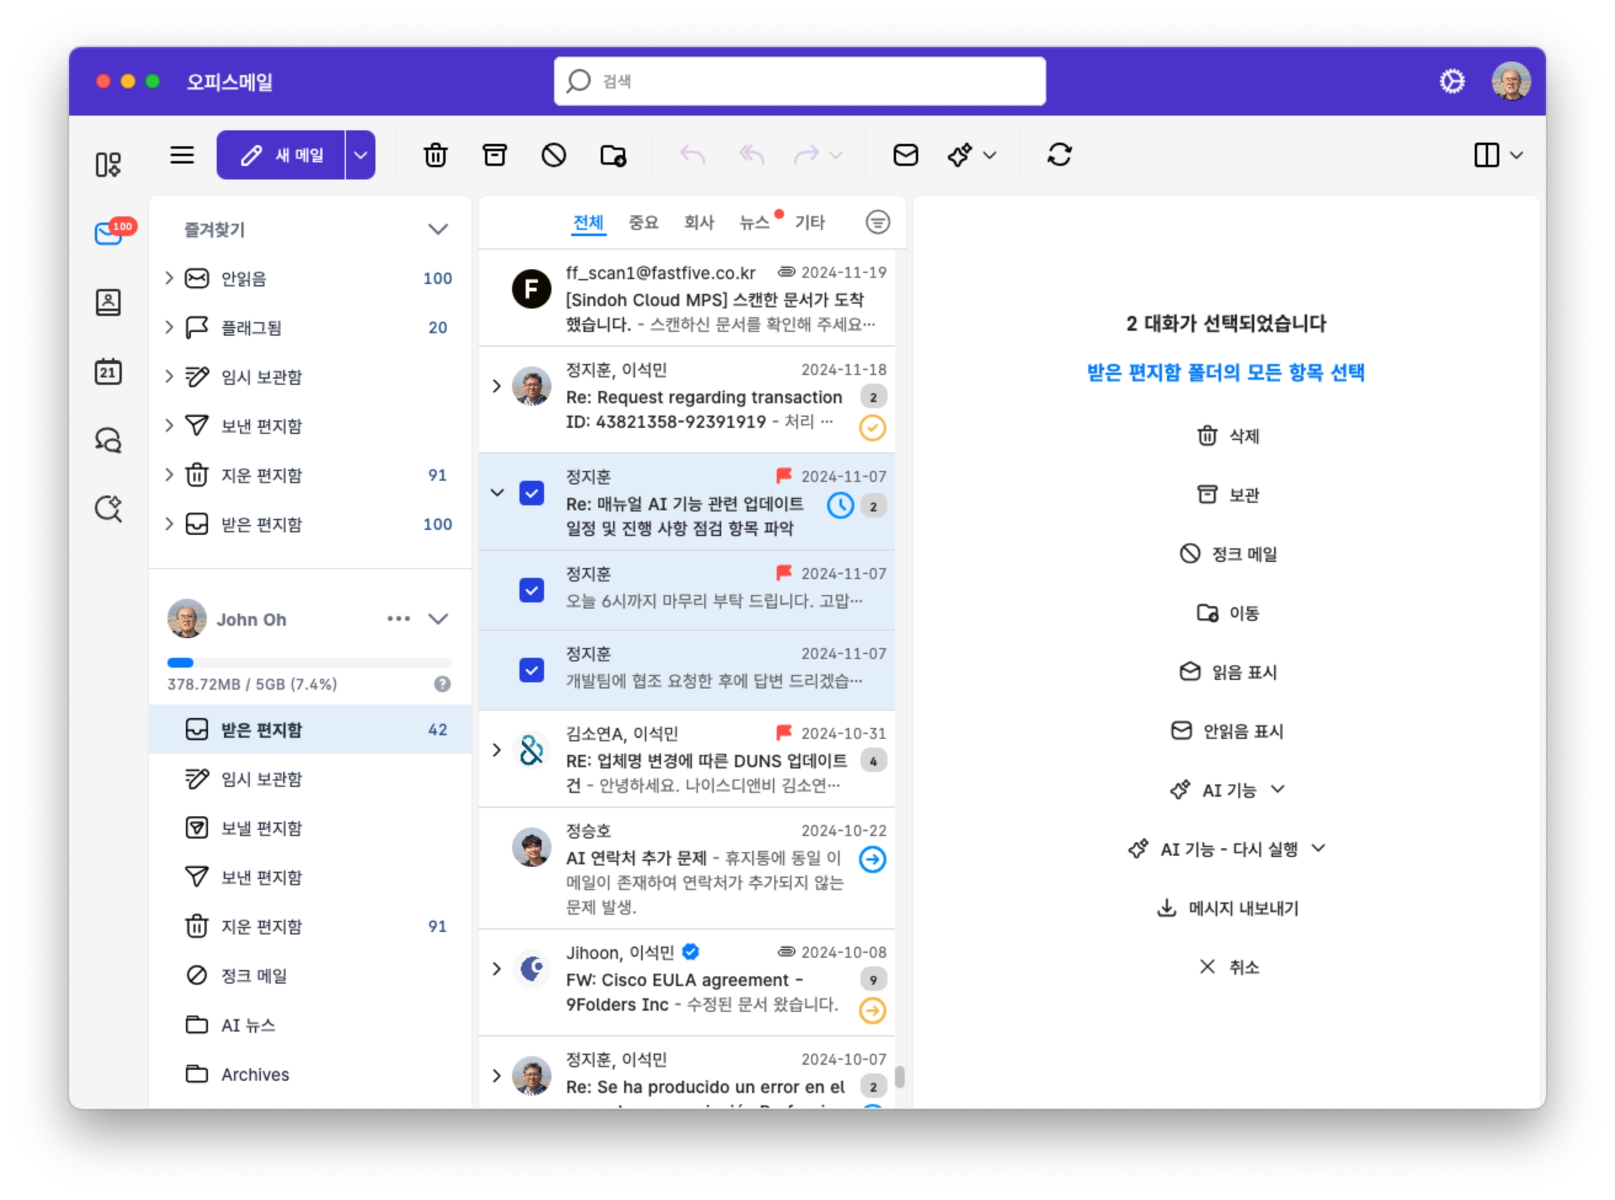Image resolution: width=1615 pixels, height=1200 pixels.
Task: Uncheck the 개발팀에 협조 요청한 message checkbox
Action: [x=531, y=670]
